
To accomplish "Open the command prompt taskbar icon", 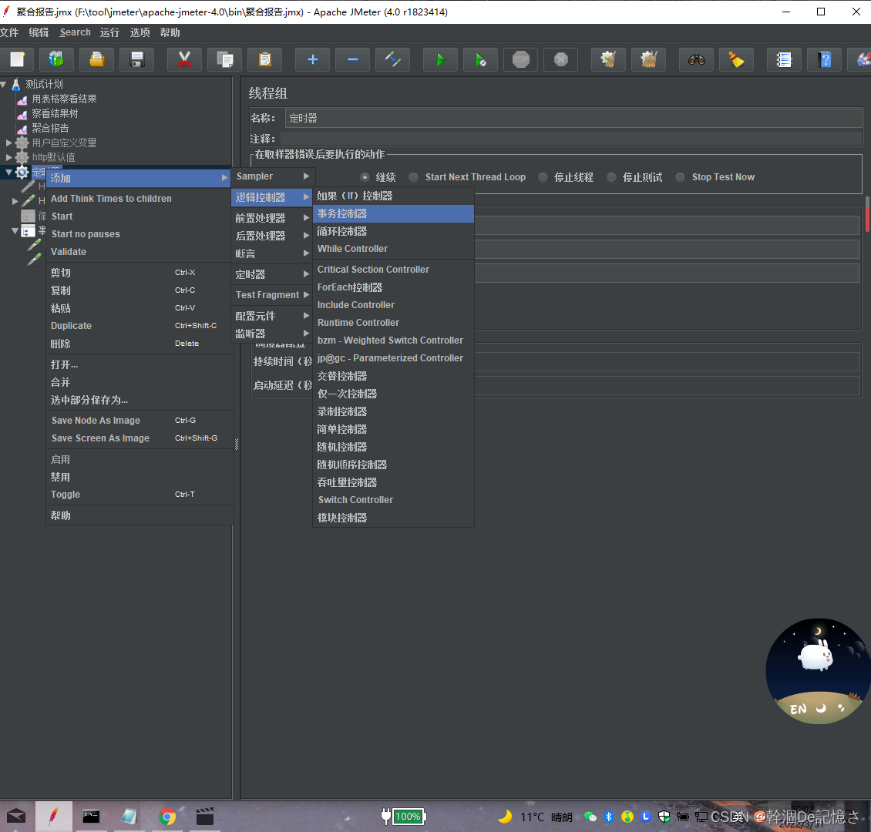I will [x=91, y=817].
